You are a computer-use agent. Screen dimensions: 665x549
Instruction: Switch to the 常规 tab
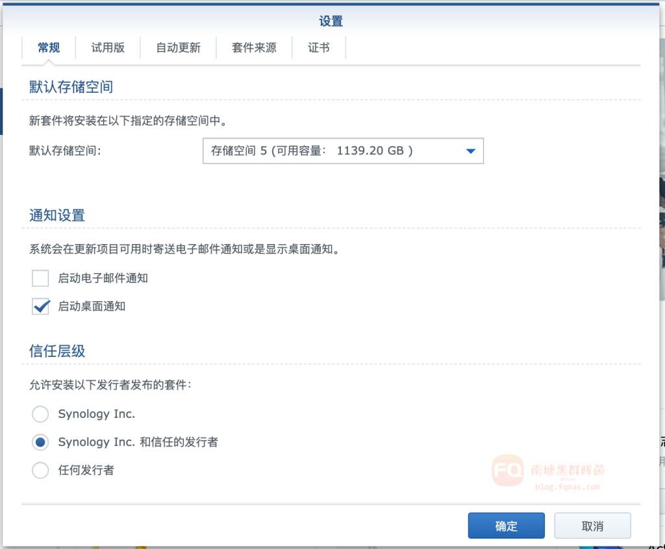coord(49,48)
